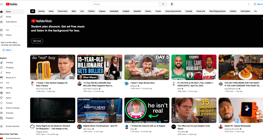Open the Music note icon
Image resolution: width=263 pixels, height=139 pixels.
[2, 73]
